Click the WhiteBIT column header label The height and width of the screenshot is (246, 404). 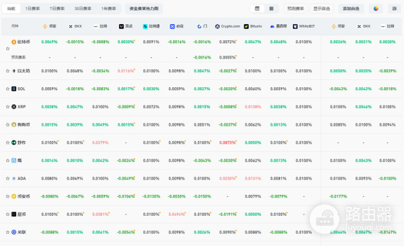(306, 26)
